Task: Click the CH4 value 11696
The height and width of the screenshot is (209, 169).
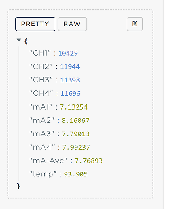Action: (70, 94)
